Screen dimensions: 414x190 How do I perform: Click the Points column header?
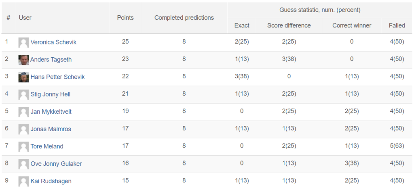pos(125,18)
